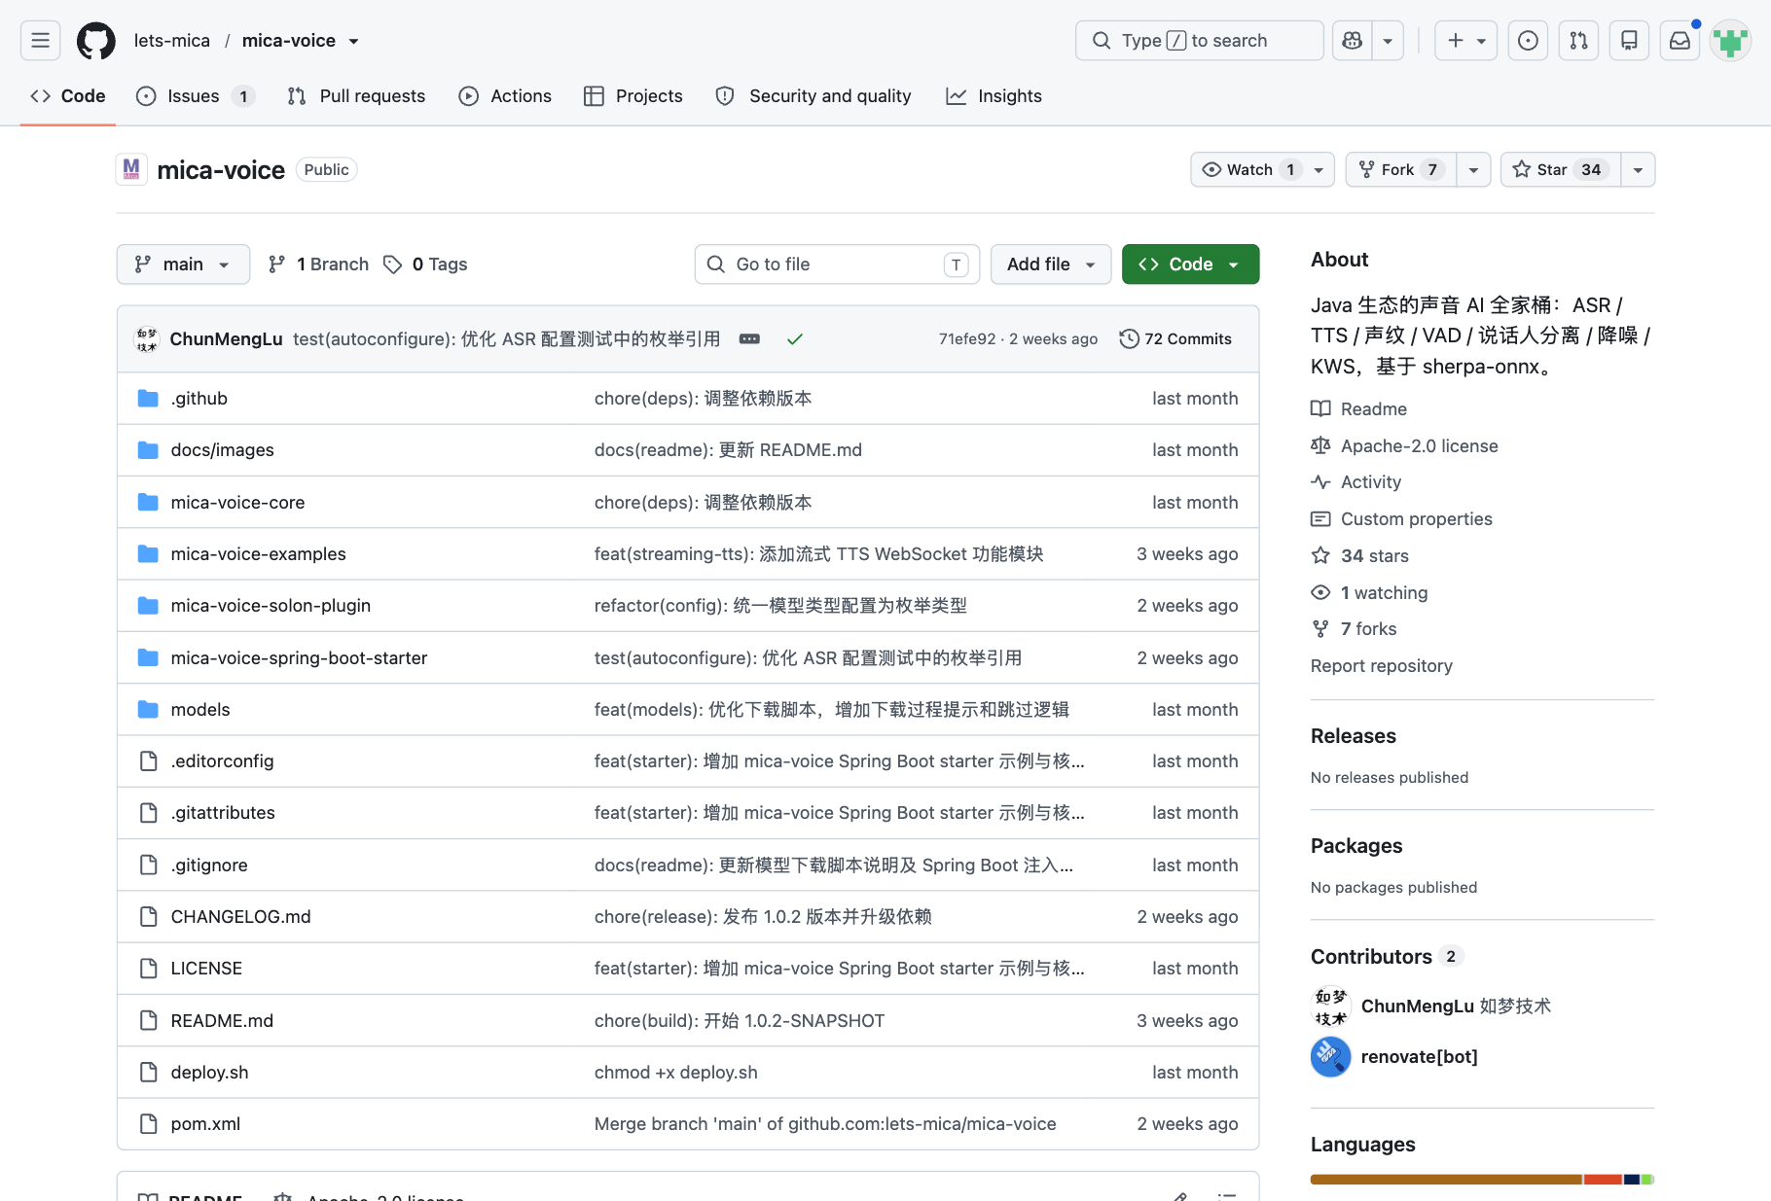Open the Apache-2.0 license link
Screen dimensions: 1771x1201
tap(1419, 446)
